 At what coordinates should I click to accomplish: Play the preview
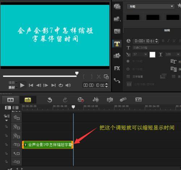pyautogui.click(x=22, y=85)
